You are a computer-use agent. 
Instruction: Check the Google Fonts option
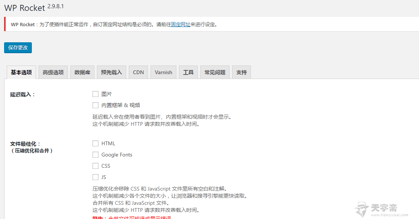pos(95,155)
